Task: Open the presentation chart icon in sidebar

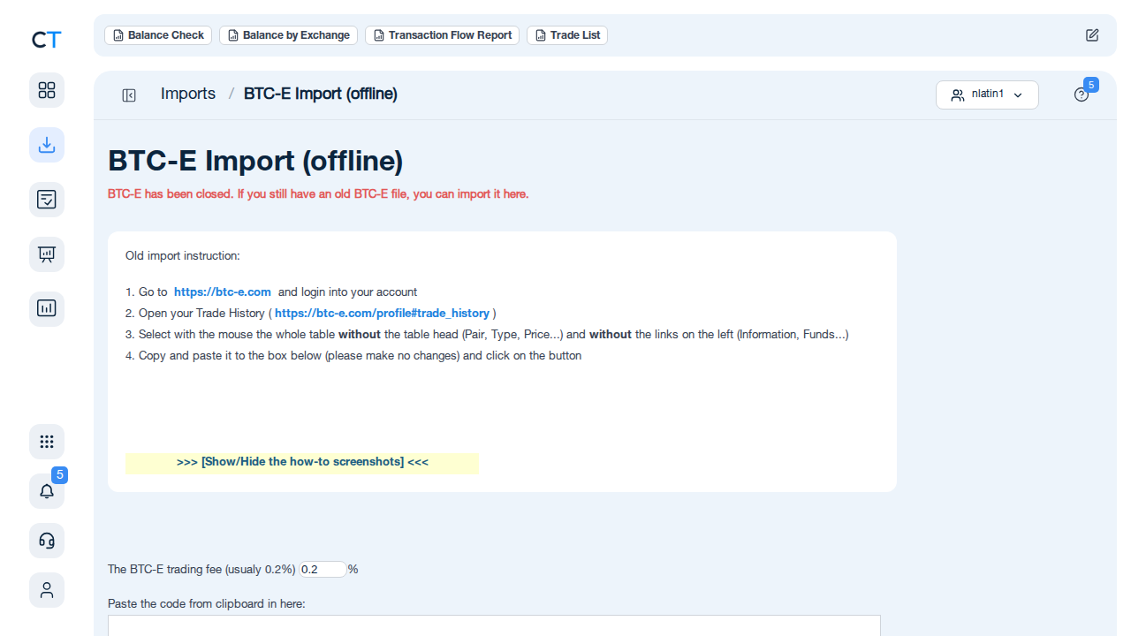Action: (x=47, y=254)
